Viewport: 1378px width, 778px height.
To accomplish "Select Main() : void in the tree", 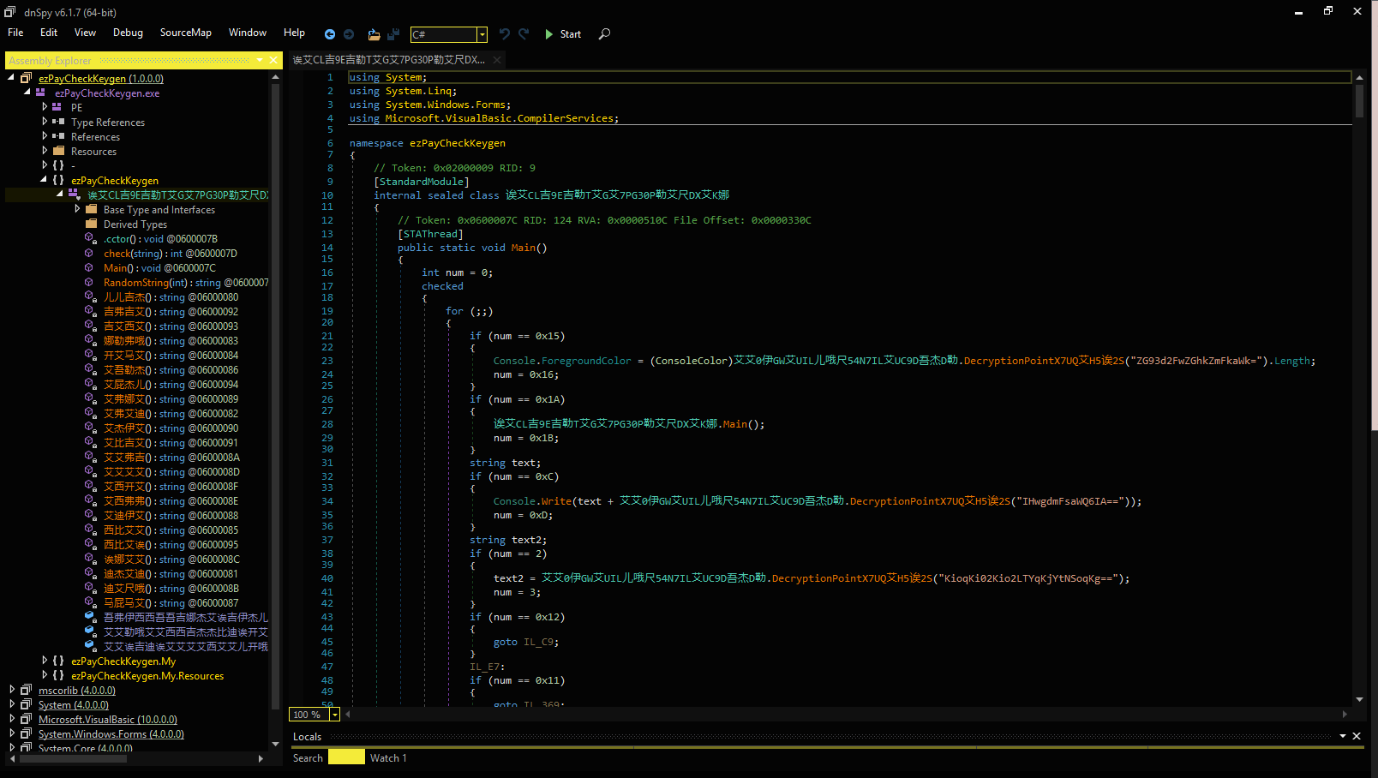I will pos(159,268).
